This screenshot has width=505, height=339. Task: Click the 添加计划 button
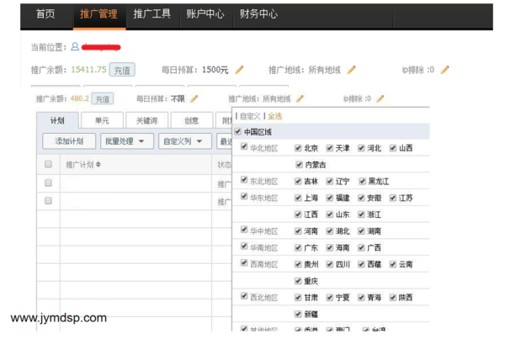click(x=69, y=141)
